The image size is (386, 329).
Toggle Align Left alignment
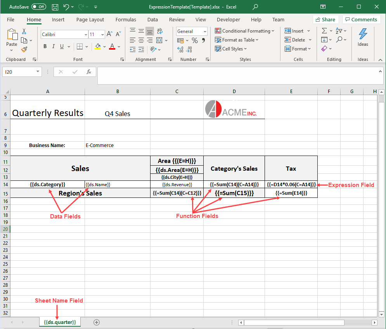(x=133, y=40)
